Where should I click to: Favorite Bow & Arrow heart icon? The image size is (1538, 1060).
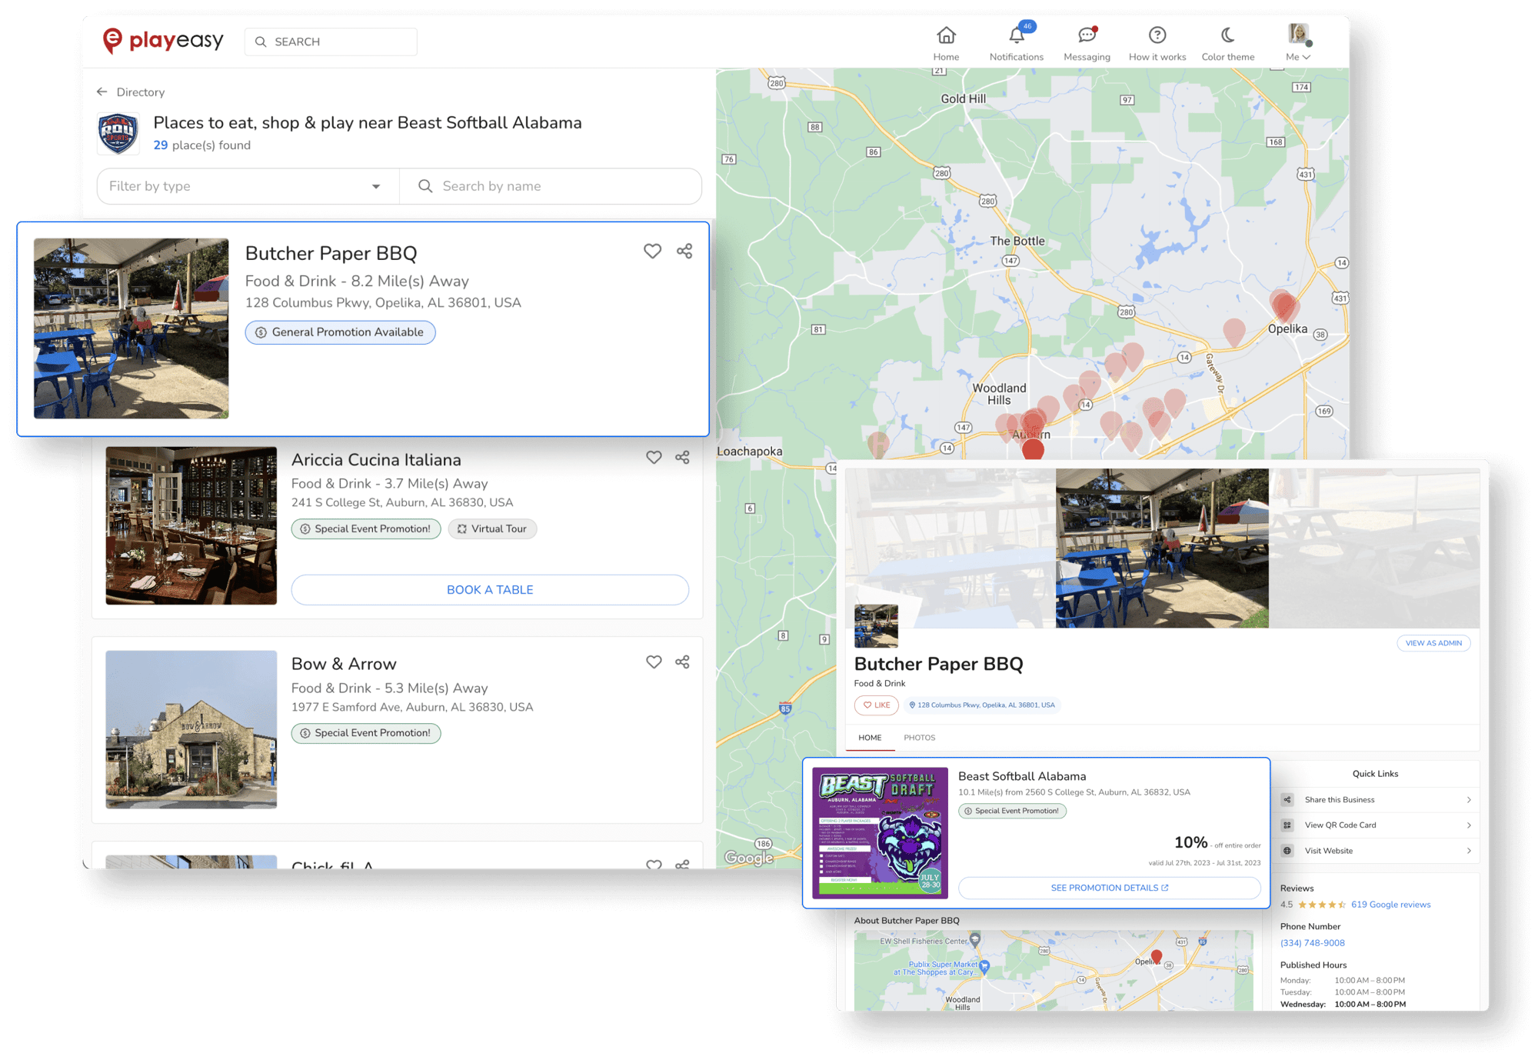(x=654, y=662)
